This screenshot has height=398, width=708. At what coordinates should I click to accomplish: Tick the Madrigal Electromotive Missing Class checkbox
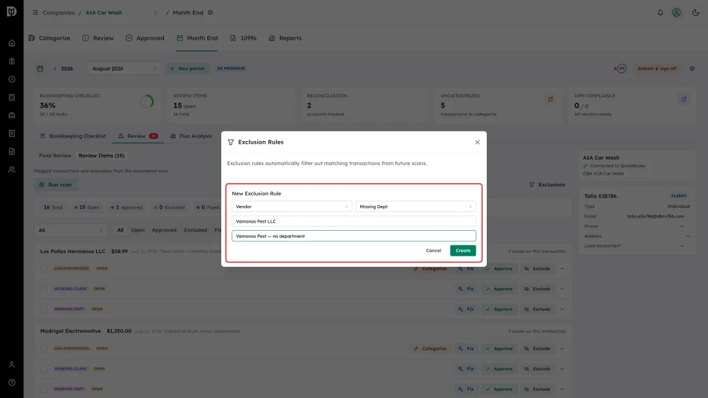[44, 369]
